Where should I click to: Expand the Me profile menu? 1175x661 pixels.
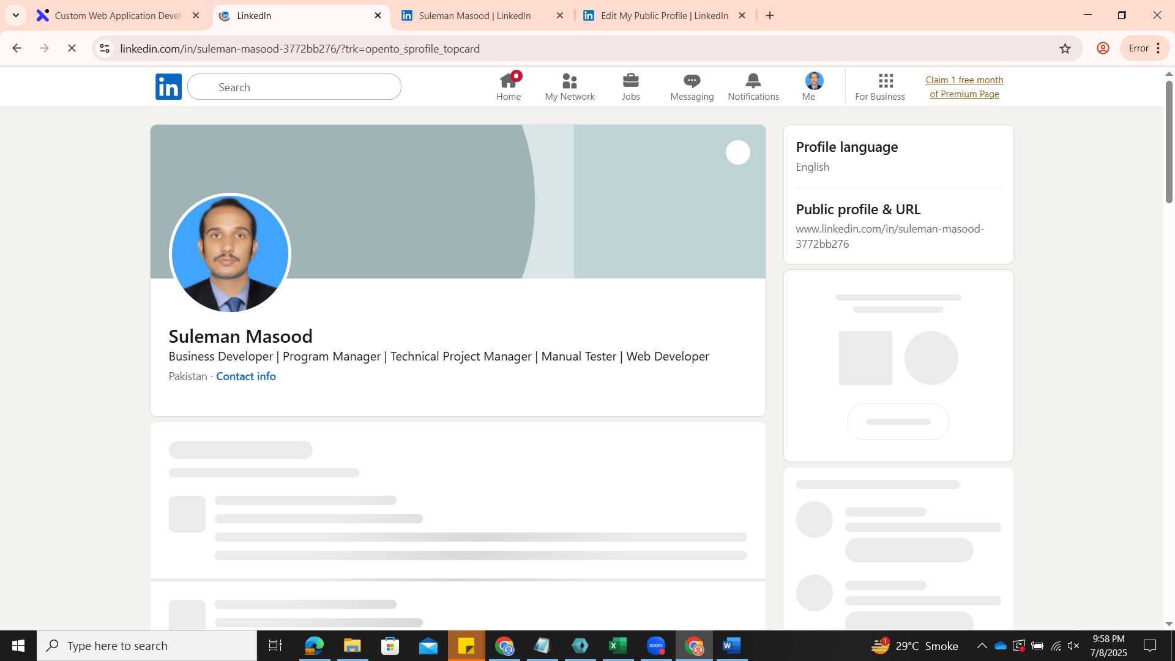pos(814,86)
